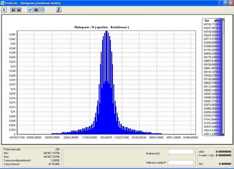The width and height of the screenshot is (234, 169).
Task: Select the list row -57636,37000
Action: (x=212, y=76)
